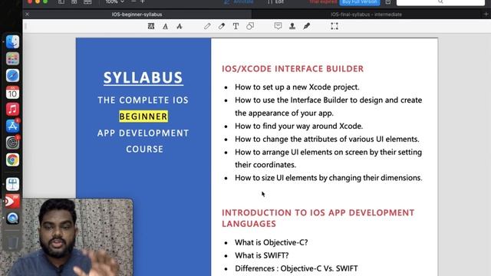The image size is (491, 276).
Task: Open Finder from the Dock
Action: pos(12,42)
